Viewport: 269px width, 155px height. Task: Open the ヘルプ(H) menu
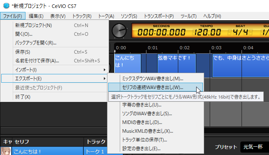click(x=212, y=16)
